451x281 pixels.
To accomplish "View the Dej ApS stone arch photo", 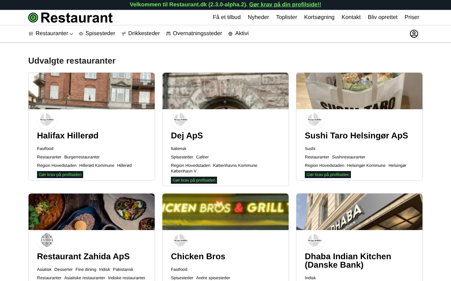I will pos(225,91).
